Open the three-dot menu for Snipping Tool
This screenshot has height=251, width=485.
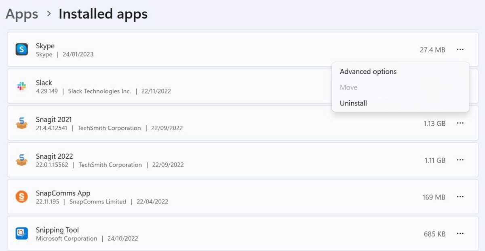pyautogui.click(x=460, y=234)
